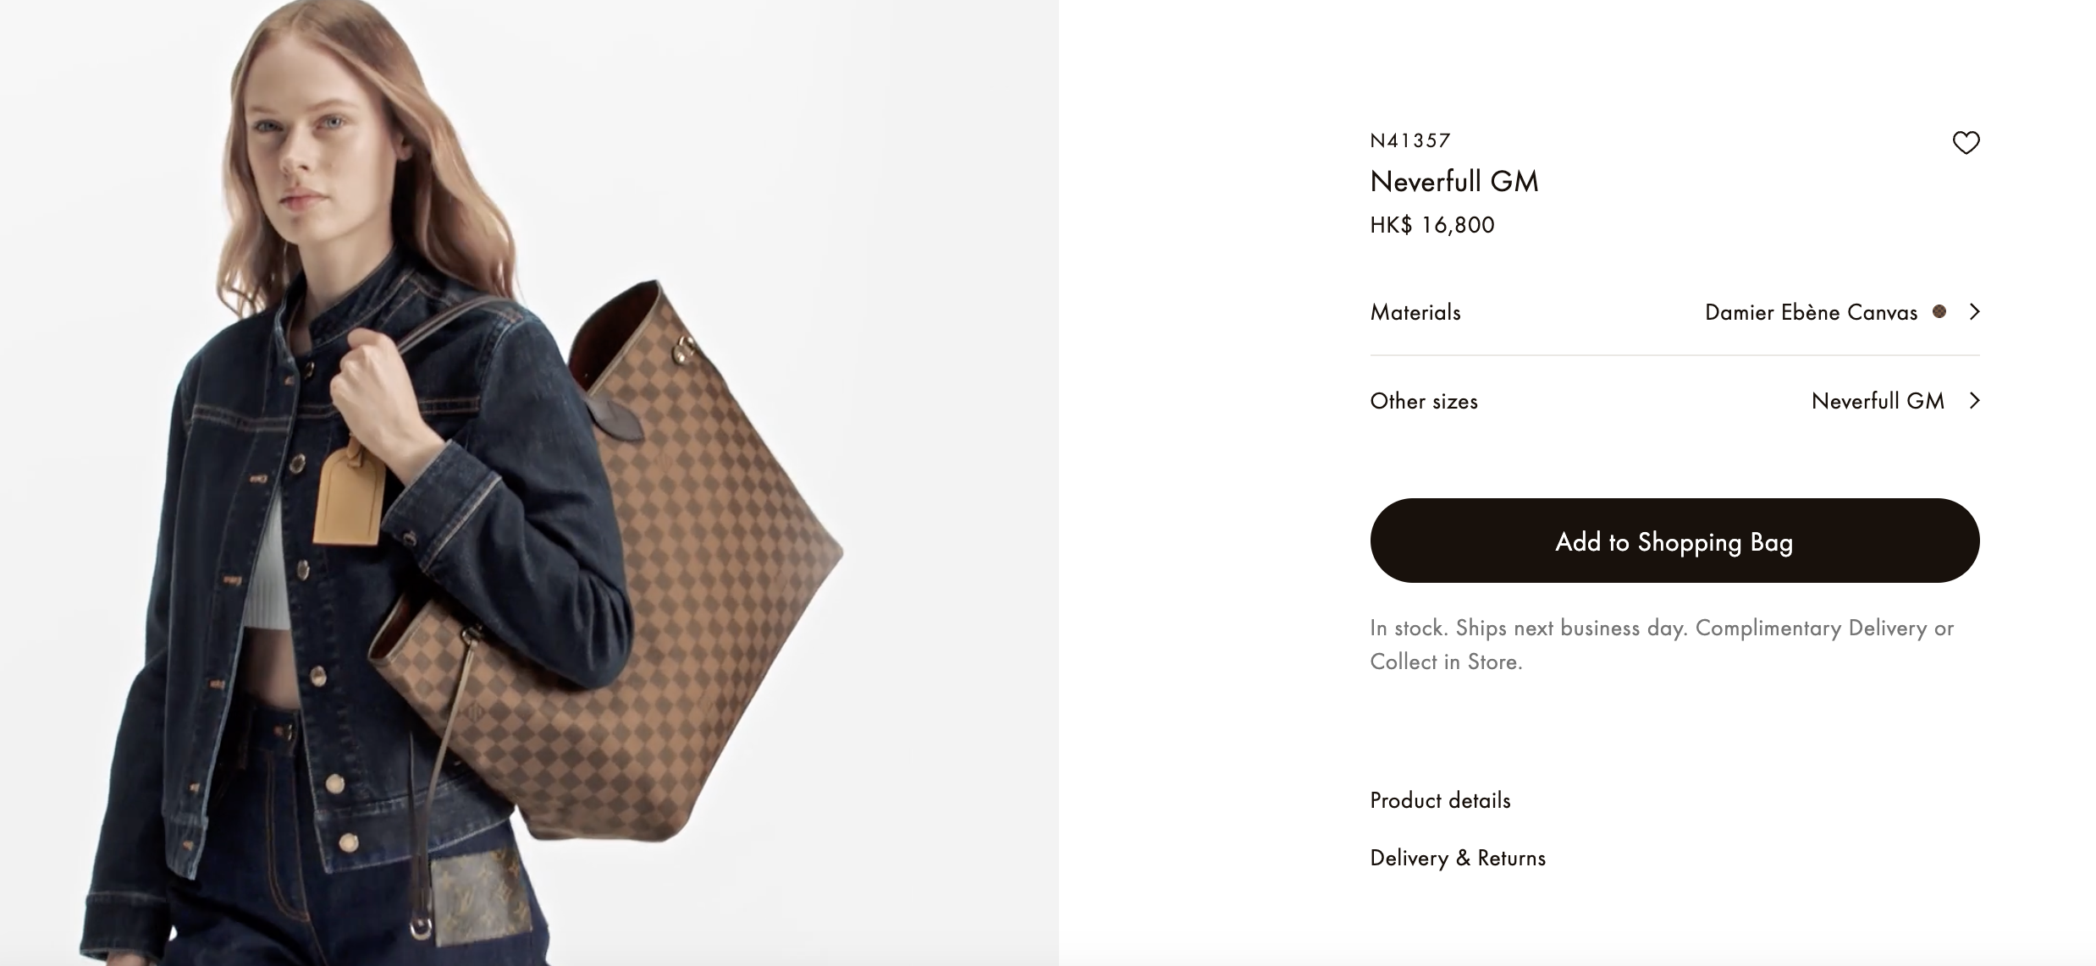Add Neverfull GM to wishlist with heart icon
The width and height of the screenshot is (2096, 966).
coord(1966,143)
